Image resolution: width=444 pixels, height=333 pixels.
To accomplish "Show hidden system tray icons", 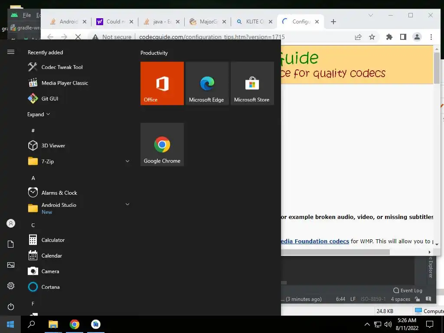I will [x=367, y=324].
